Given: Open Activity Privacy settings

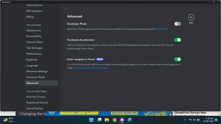Looking at the screenshot, I should pos(36,97).
